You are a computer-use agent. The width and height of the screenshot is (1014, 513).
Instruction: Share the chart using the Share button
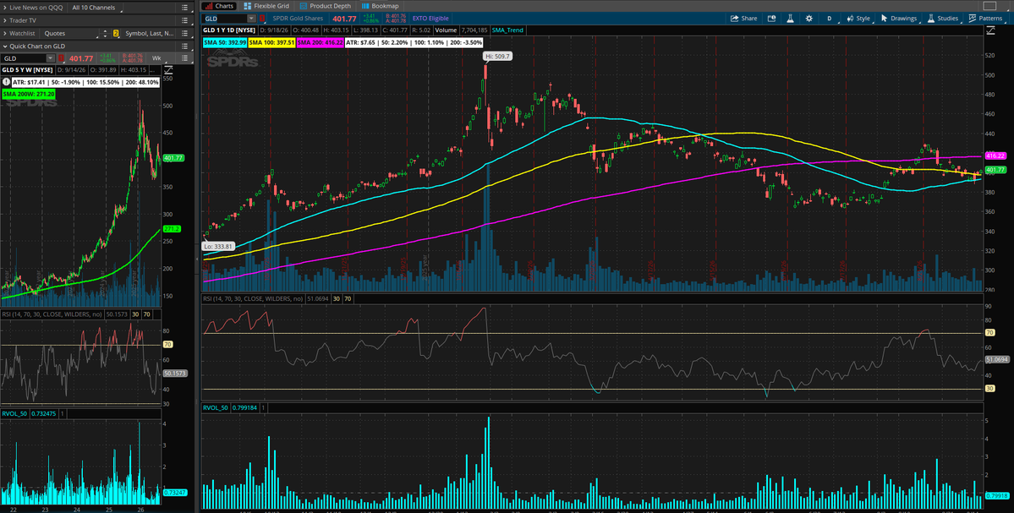(743, 19)
